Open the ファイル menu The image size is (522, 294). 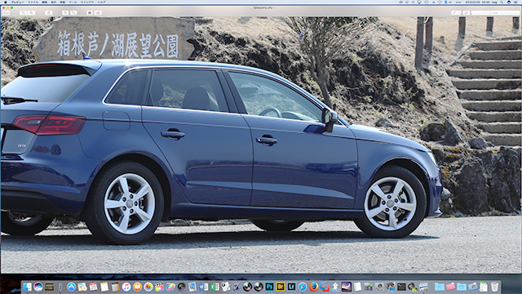[33, 2]
